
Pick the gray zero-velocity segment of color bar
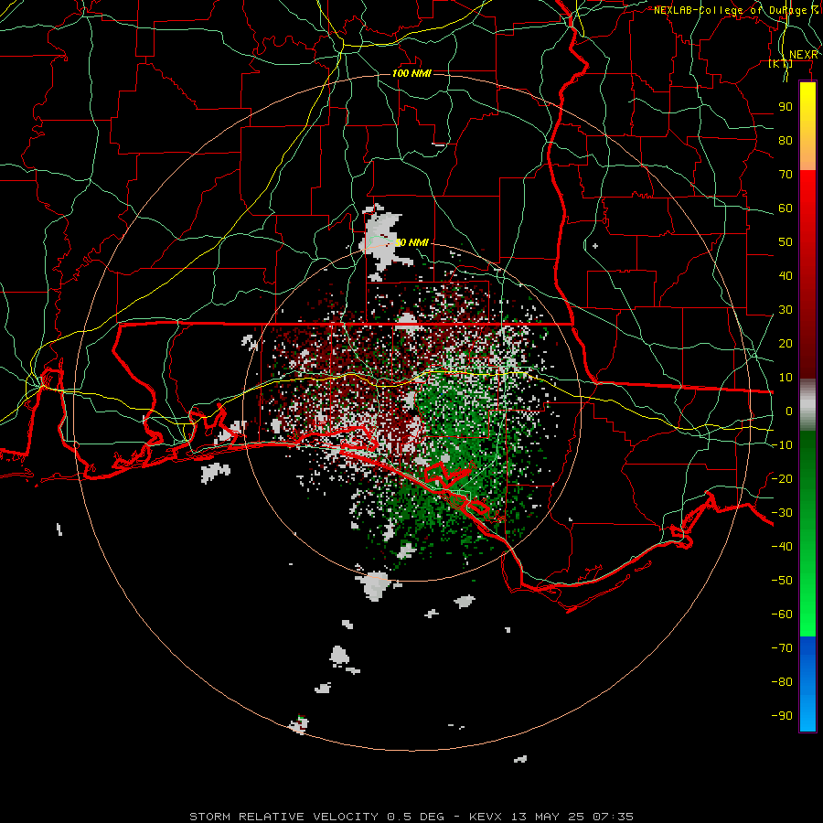pyautogui.click(x=807, y=405)
